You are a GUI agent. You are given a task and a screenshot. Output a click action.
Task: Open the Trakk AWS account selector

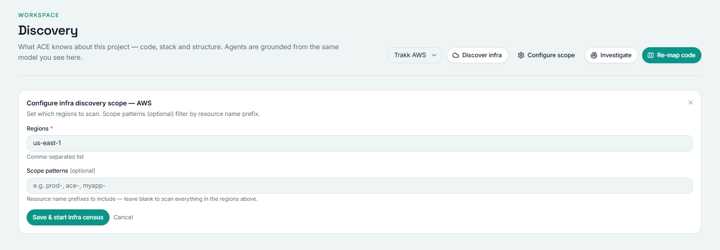415,55
